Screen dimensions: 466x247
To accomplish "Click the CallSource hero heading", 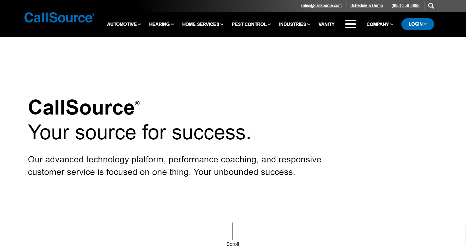I will [x=84, y=107].
